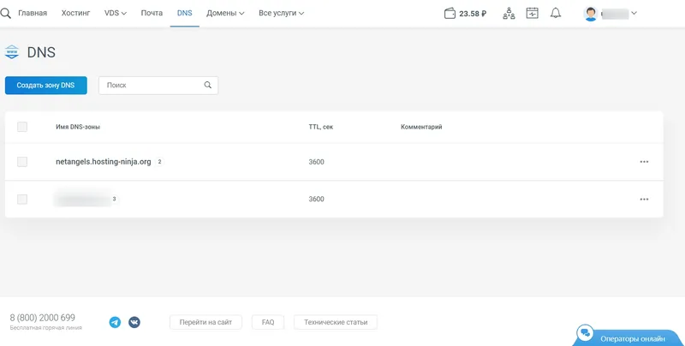
Task: Open the Технические статьи button
Action: [336, 322]
